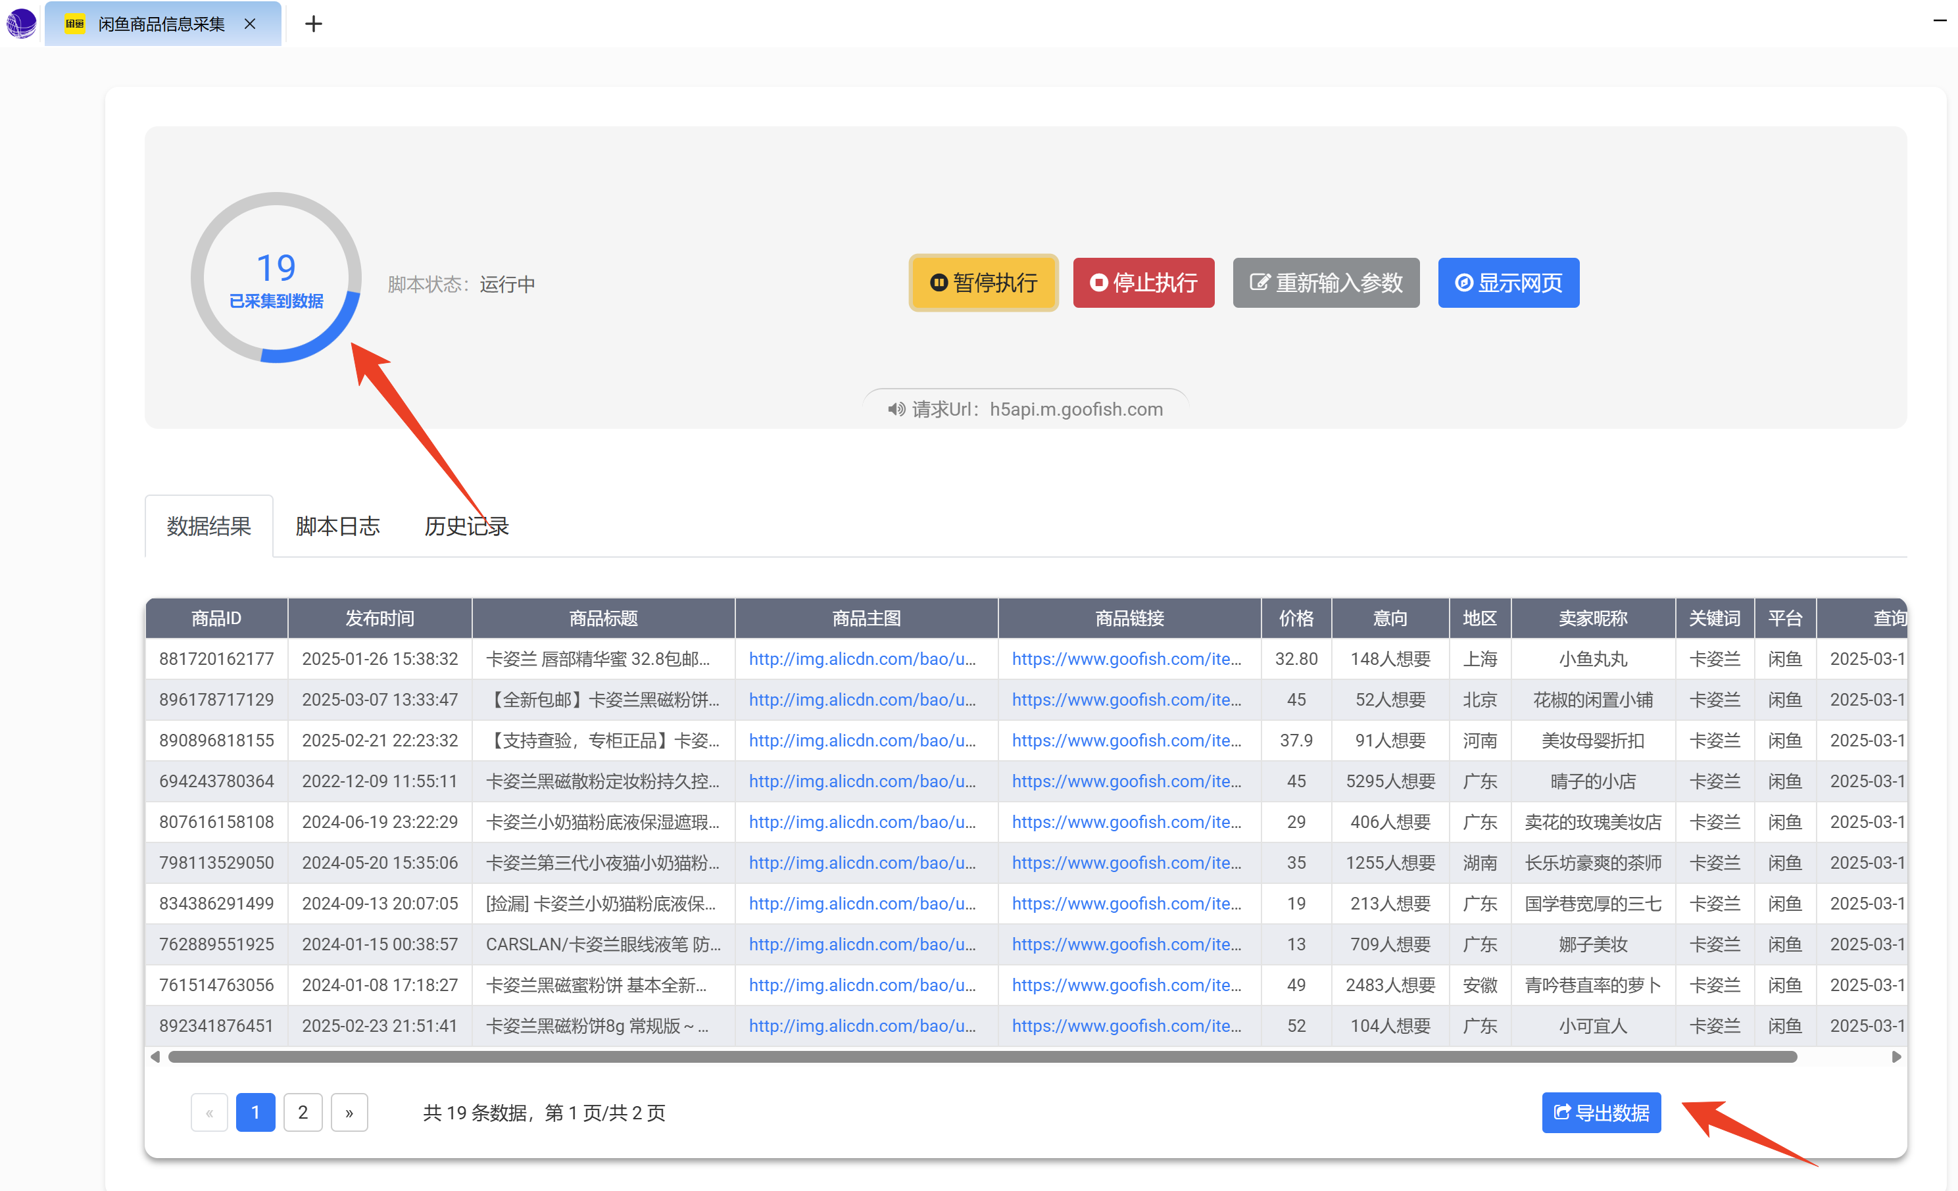Click the previous page « button
The width and height of the screenshot is (1958, 1191).
coord(209,1112)
